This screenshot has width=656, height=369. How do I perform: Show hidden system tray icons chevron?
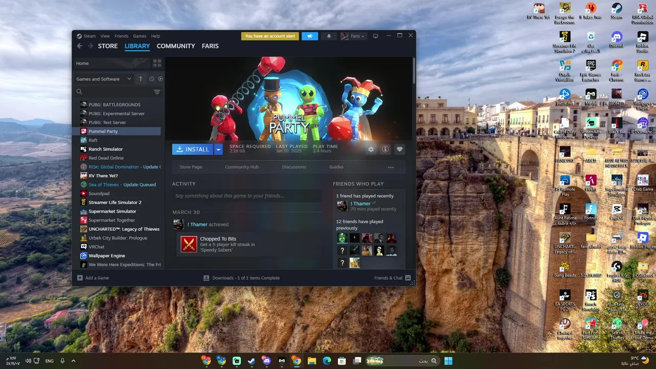point(73,361)
